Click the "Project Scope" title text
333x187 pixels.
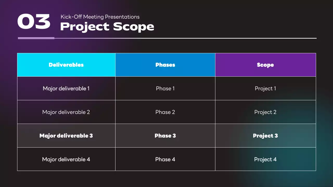coord(107,27)
